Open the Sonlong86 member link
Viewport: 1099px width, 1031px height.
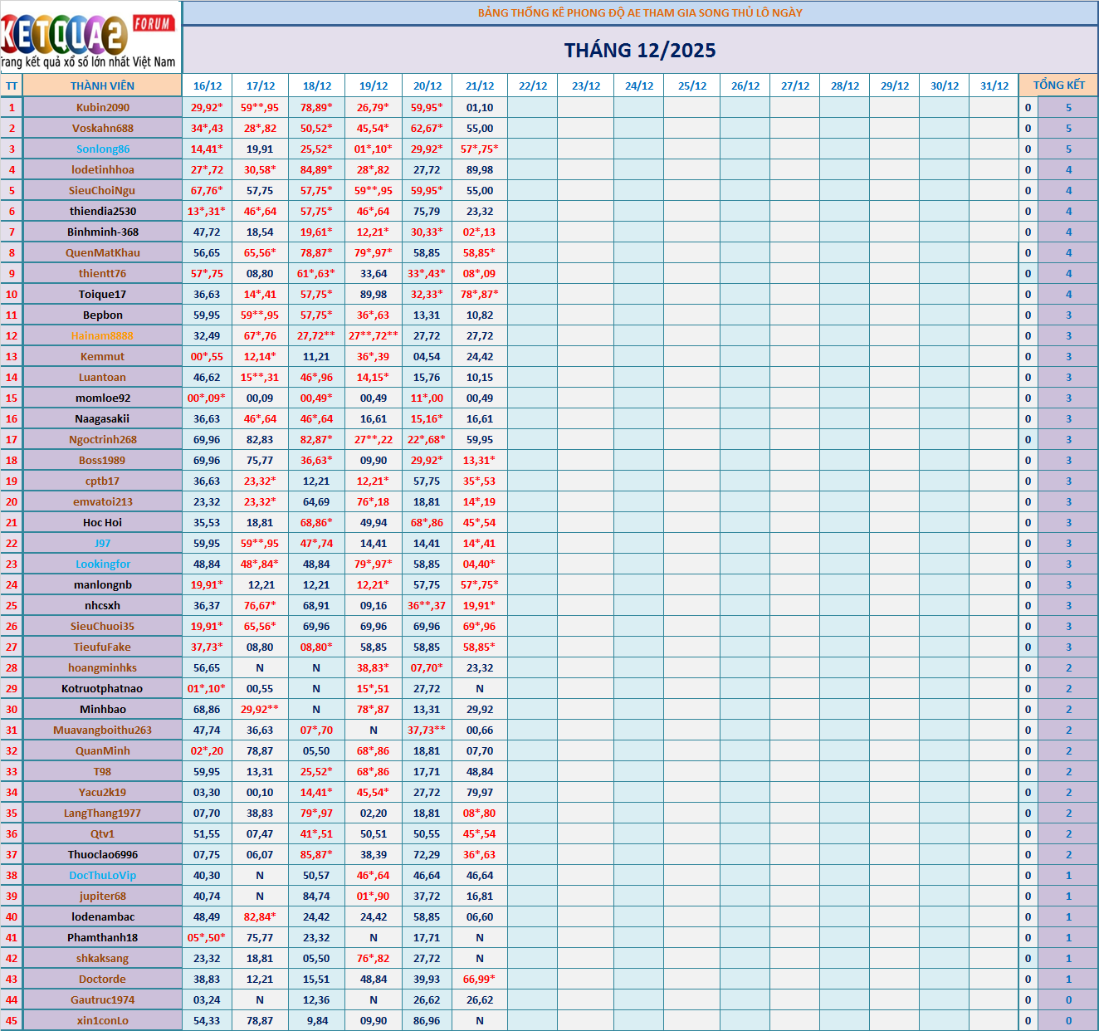[103, 149]
